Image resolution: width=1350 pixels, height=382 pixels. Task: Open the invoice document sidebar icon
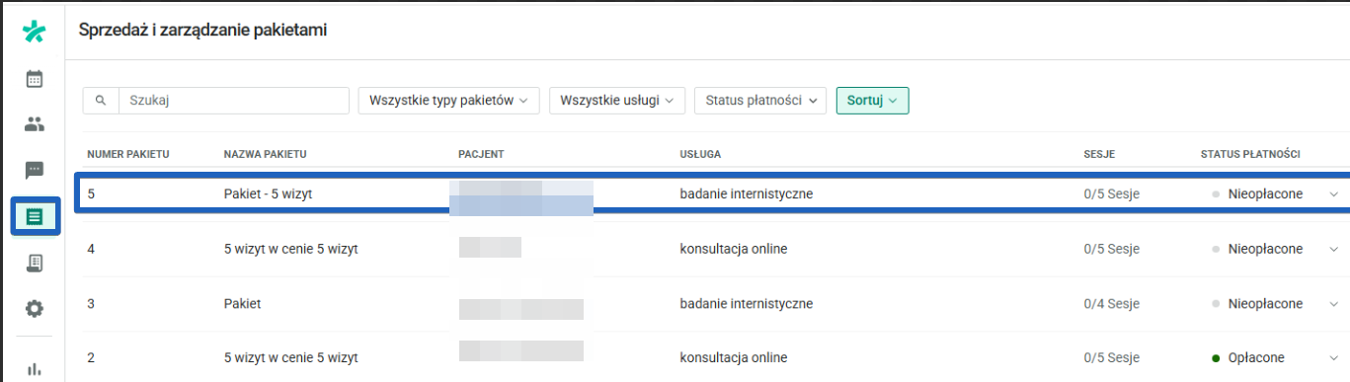pos(35,263)
